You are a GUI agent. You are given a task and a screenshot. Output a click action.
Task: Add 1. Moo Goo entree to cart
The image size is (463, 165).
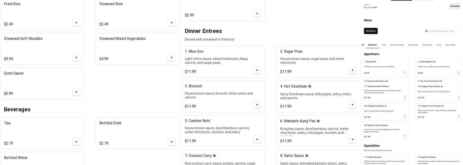click(x=257, y=70)
